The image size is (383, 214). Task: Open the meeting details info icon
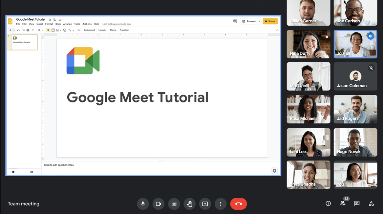(x=328, y=203)
